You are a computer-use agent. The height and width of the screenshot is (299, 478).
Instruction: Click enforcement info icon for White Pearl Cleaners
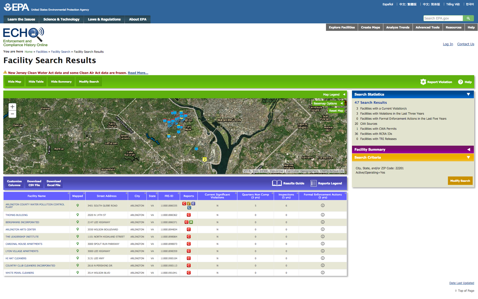(x=323, y=272)
